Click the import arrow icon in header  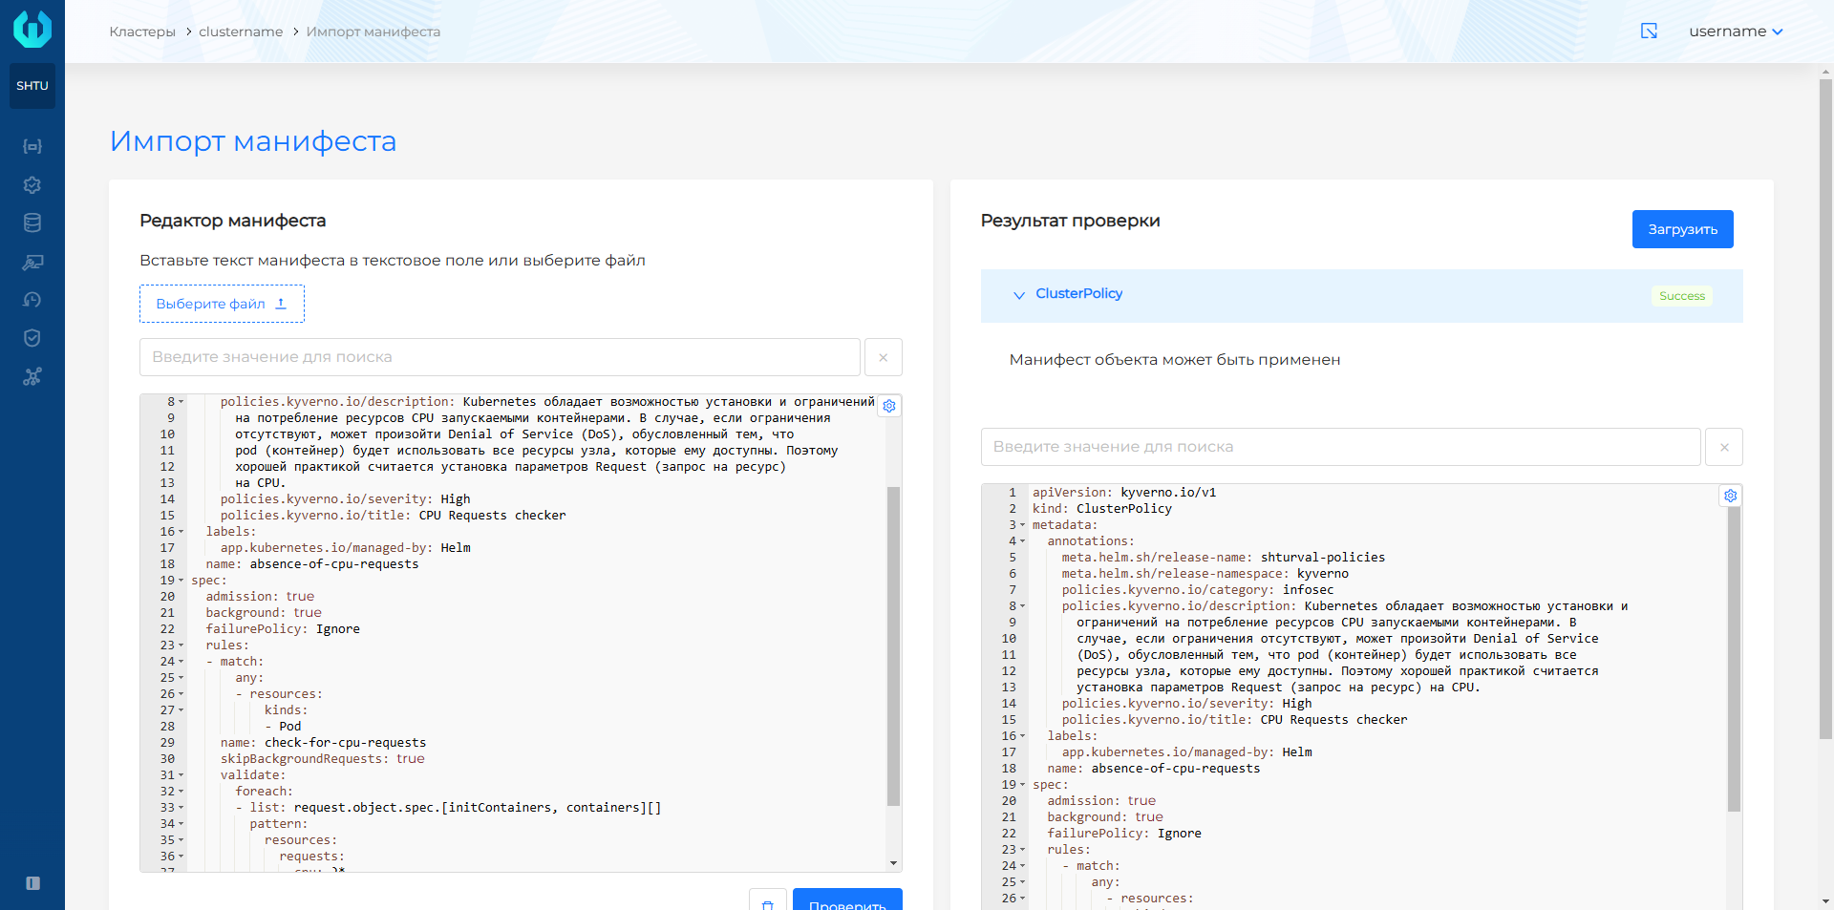tap(1649, 32)
